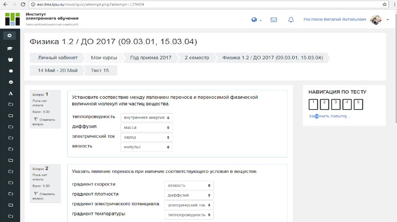Go to Мои курсы breadcrumb
The image size is (397, 222).
(x=104, y=58)
